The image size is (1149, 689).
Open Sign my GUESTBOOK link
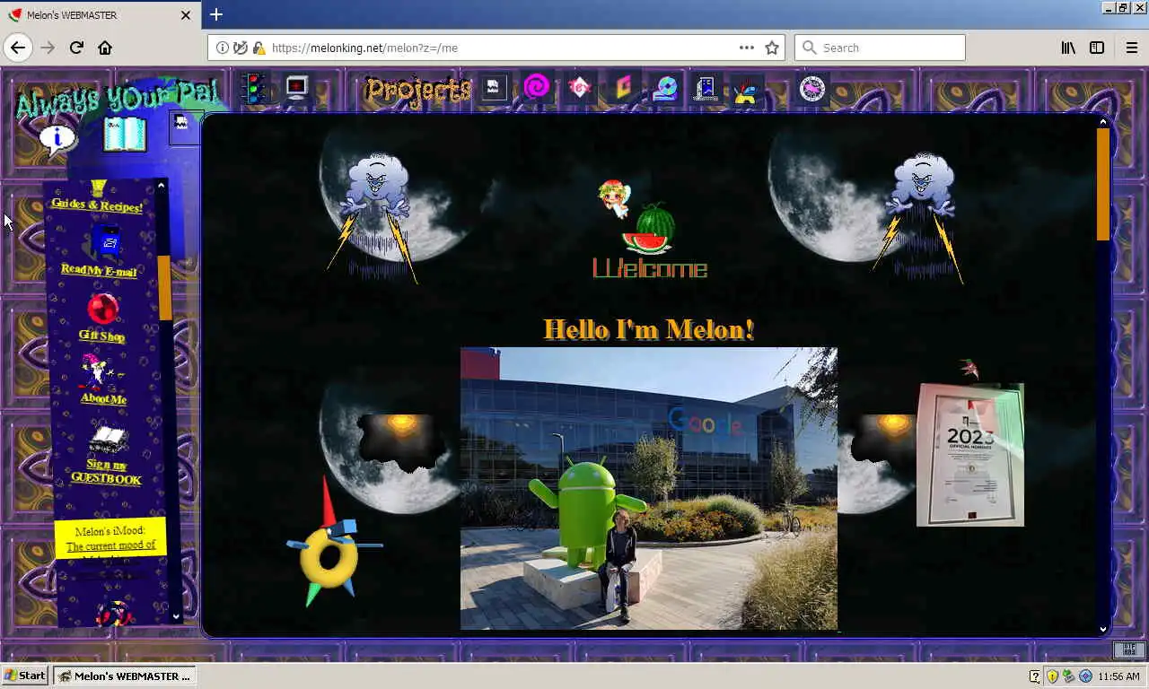[107, 472]
